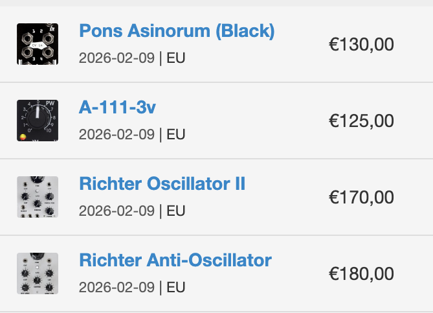Open the Pons Asinorum (Black) listing link
The width and height of the screenshot is (433, 313).
(x=177, y=30)
